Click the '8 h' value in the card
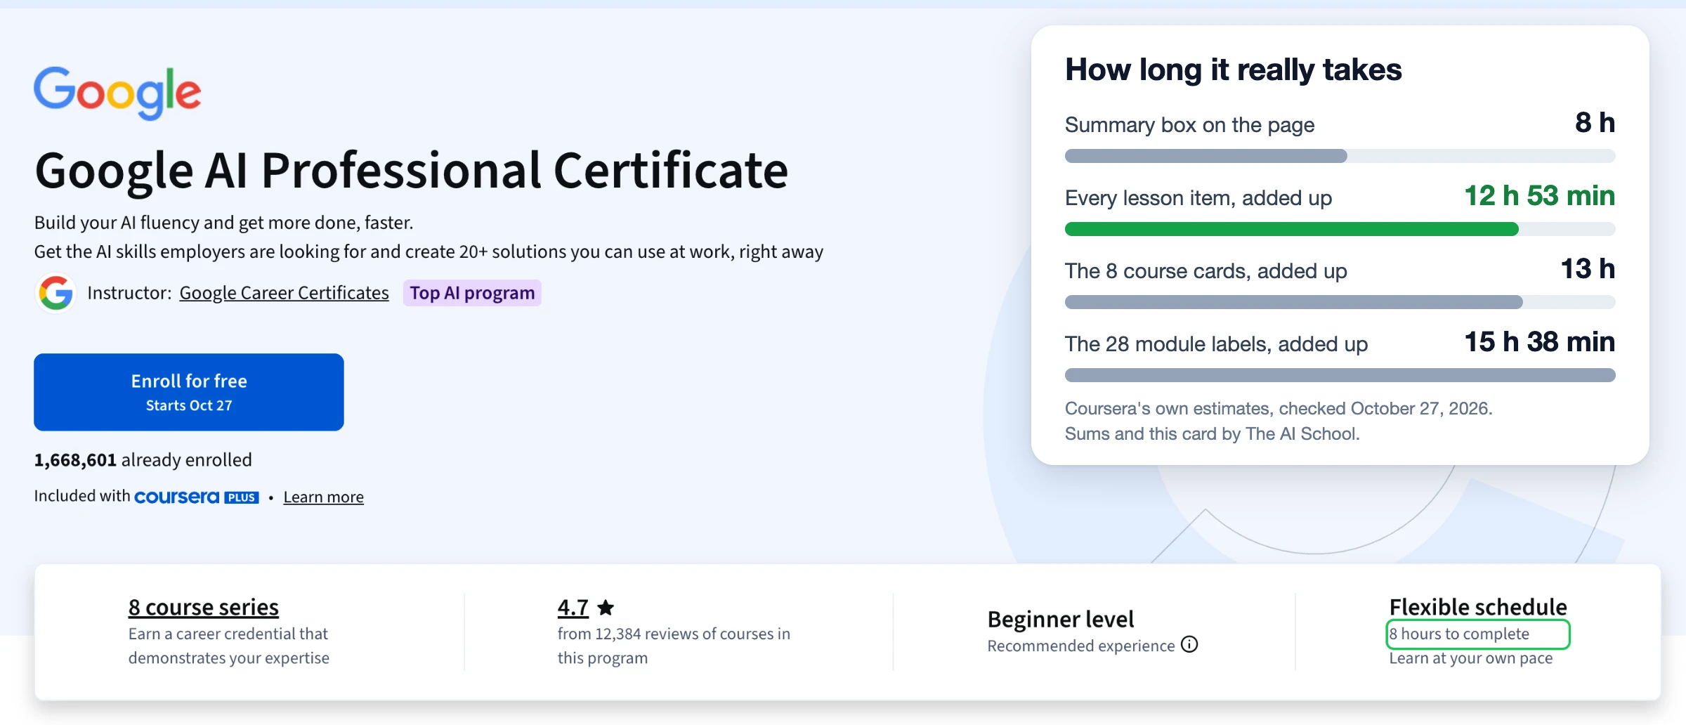 1595,122
